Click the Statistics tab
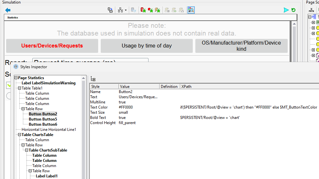 click(x=13, y=17)
